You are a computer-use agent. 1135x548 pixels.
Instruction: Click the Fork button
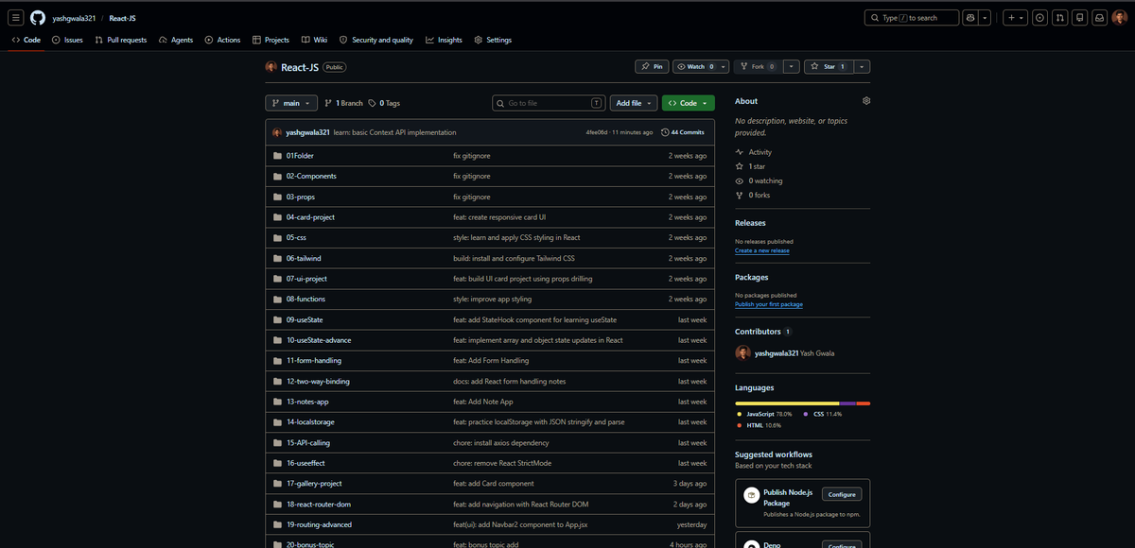tap(759, 66)
